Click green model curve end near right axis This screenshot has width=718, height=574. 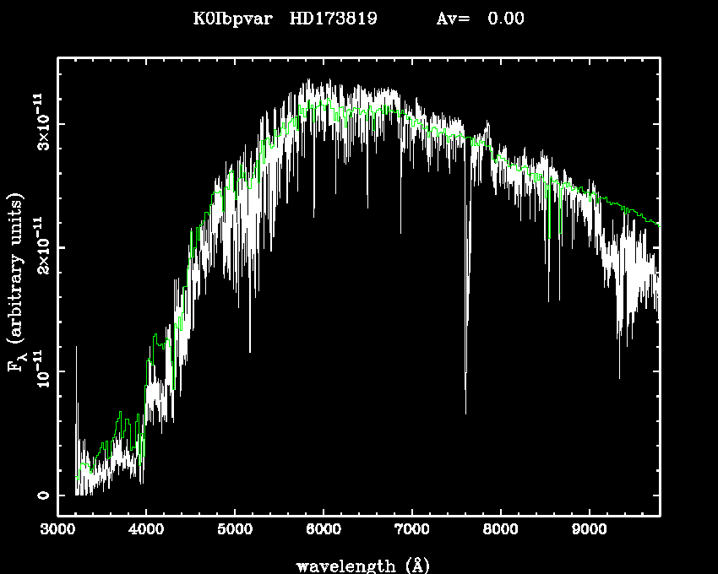[x=657, y=224]
